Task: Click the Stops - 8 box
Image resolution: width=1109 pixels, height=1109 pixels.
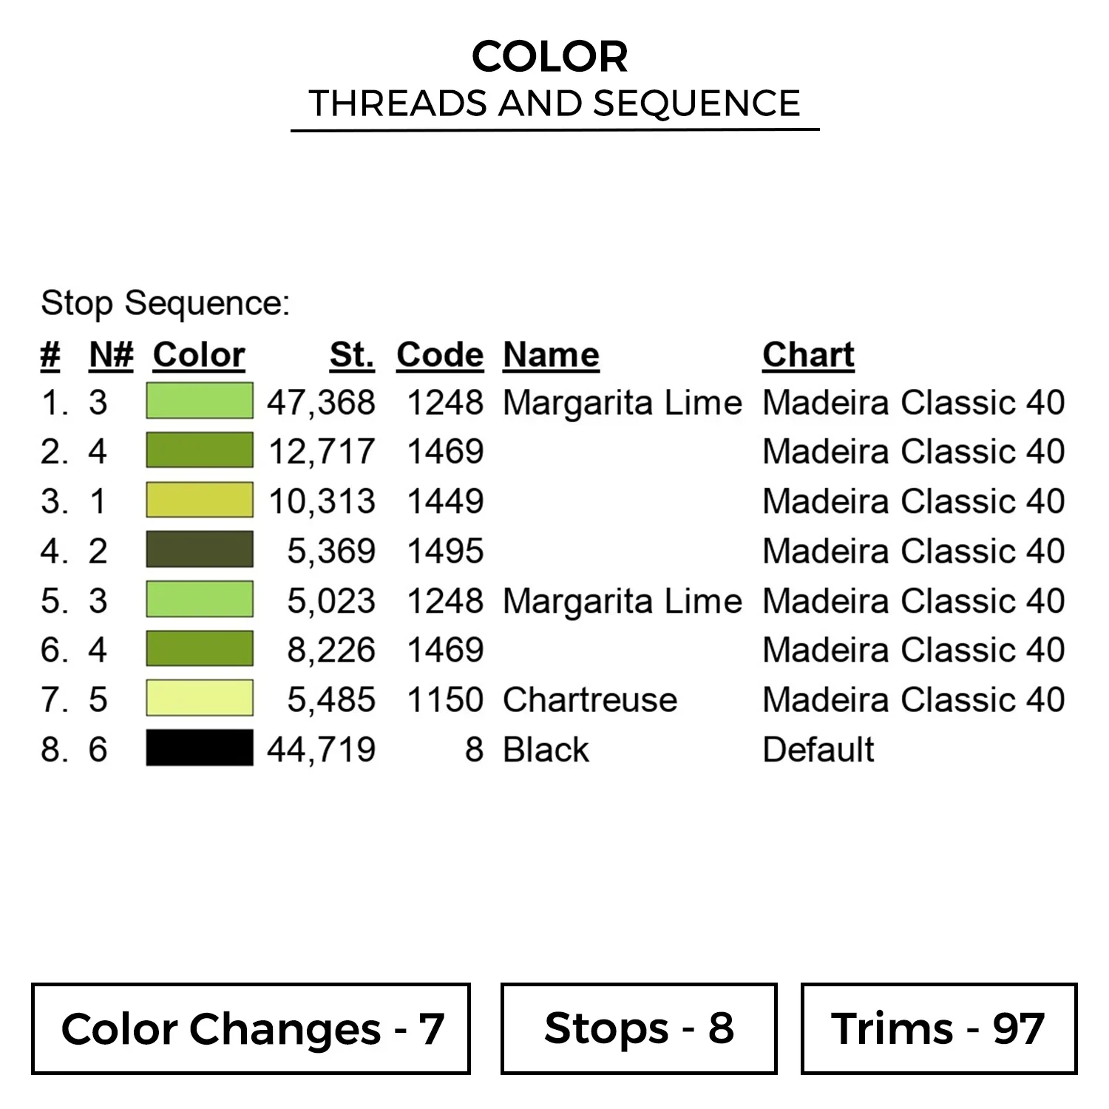Action: tap(639, 1028)
